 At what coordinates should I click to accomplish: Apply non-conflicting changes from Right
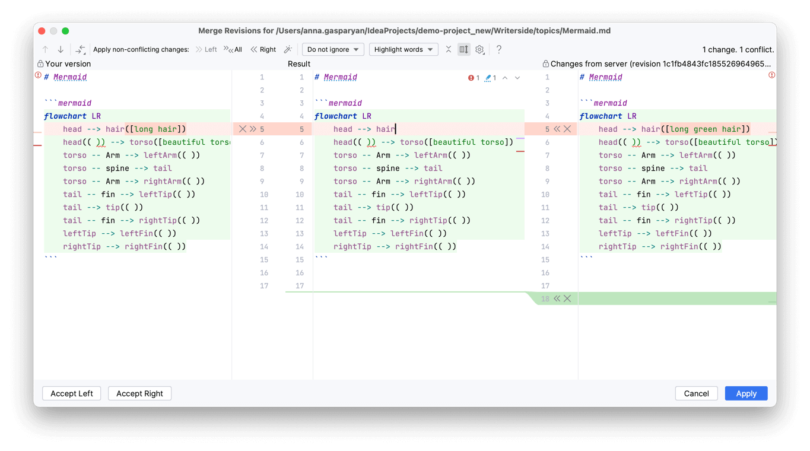263,49
